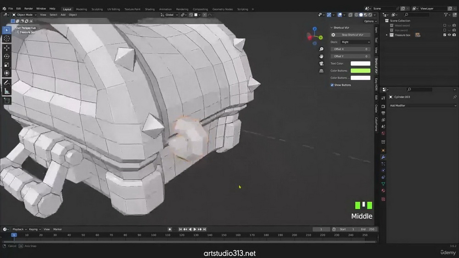Toggle camera view with the camera icon

321,63
